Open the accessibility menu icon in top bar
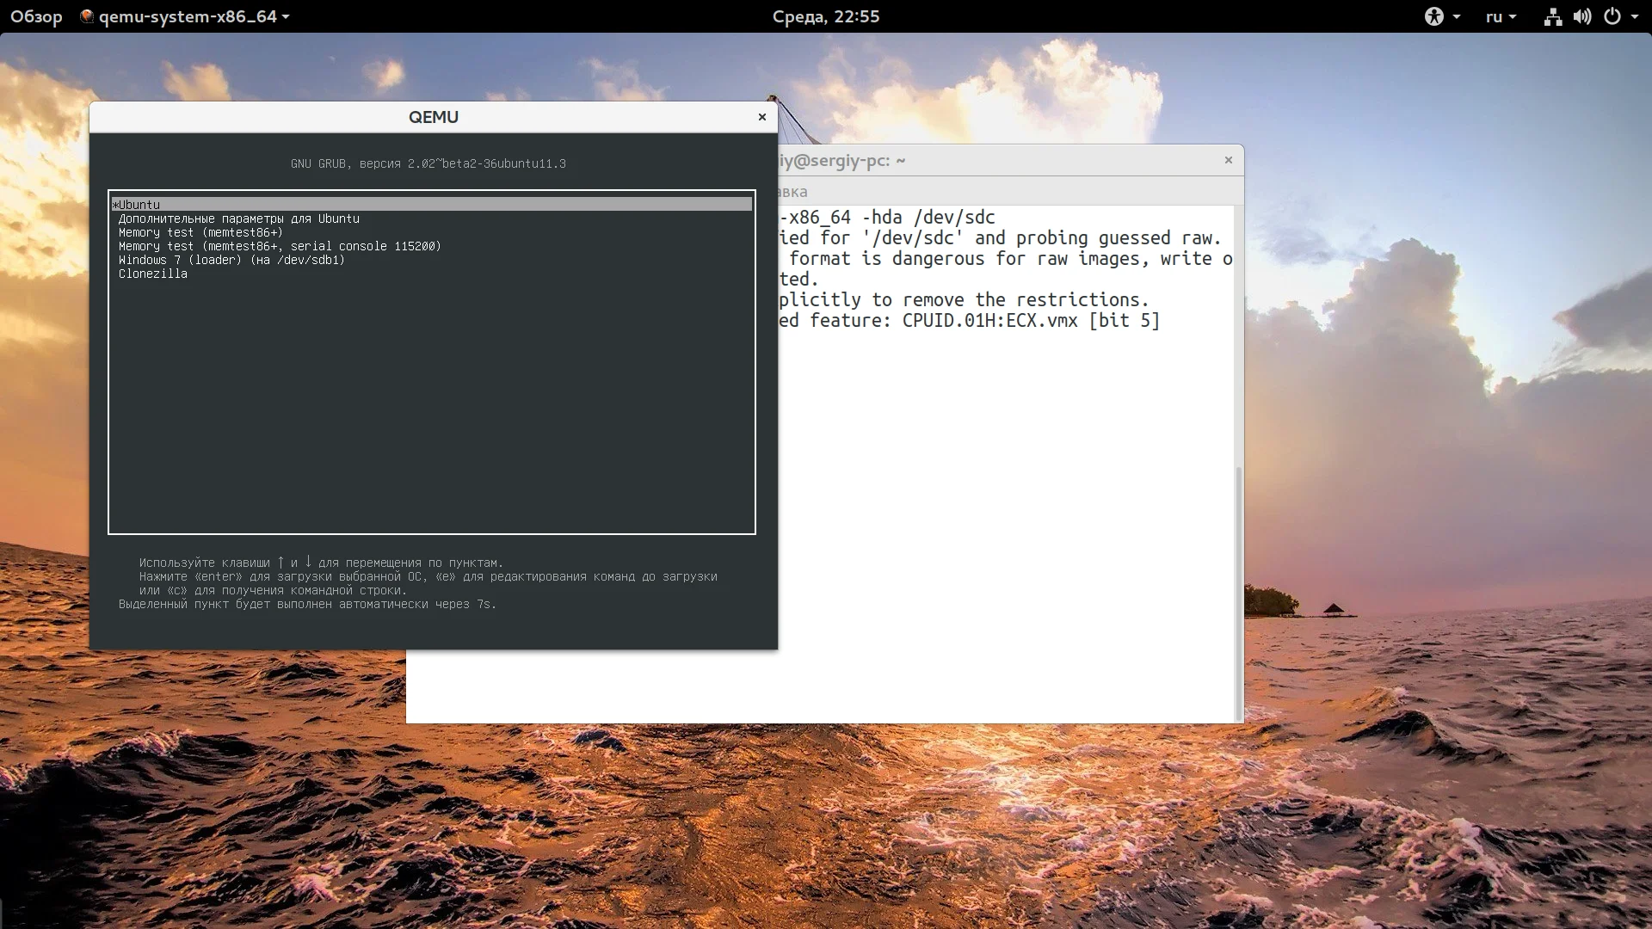1652x929 pixels. (1433, 16)
